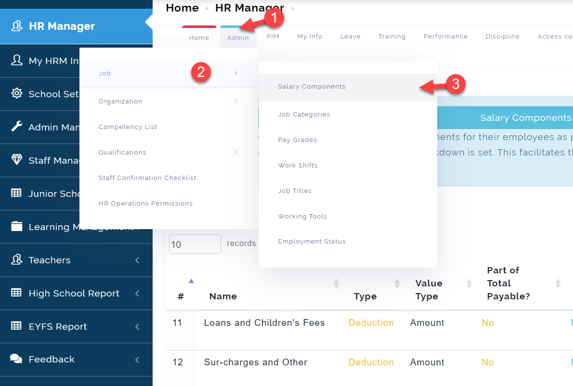Expand the Organization submenu arrow

(x=236, y=101)
